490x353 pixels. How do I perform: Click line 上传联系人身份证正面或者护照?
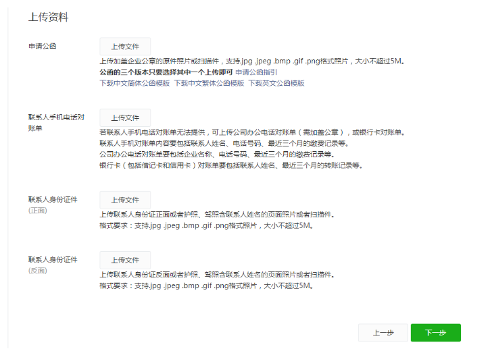[217, 215]
